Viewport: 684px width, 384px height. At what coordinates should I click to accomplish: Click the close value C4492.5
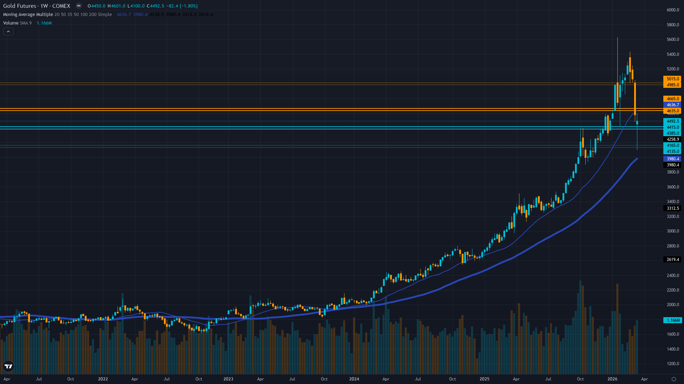(x=155, y=6)
